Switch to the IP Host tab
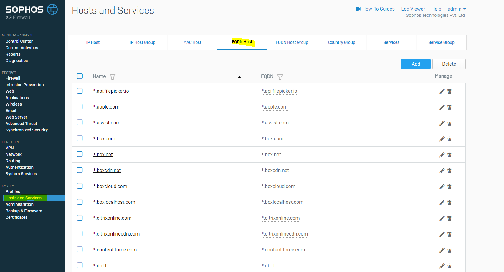The width and height of the screenshot is (504, 272). click(93, 42)
